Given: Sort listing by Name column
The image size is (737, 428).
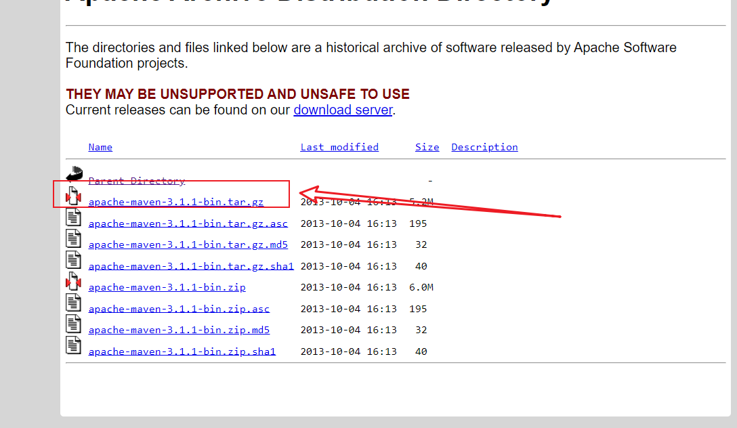Looking at the screenshot, I should [100, 147].
